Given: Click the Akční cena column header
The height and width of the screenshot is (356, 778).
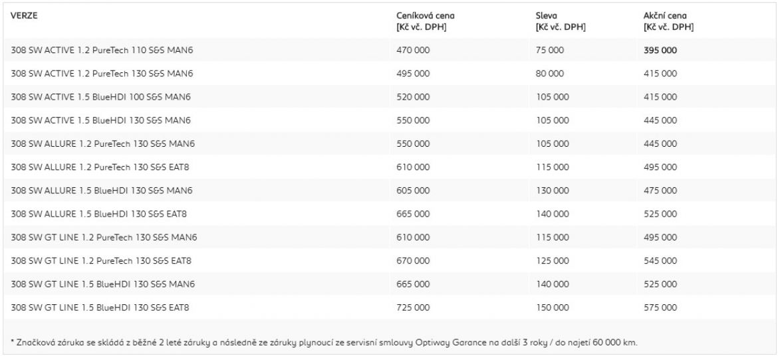Looking at the screenshot, I should pos(668,21).
